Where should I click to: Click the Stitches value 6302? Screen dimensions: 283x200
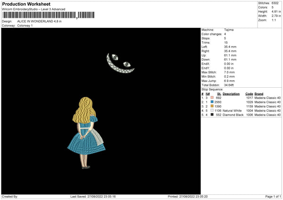[x=275, y=3]
